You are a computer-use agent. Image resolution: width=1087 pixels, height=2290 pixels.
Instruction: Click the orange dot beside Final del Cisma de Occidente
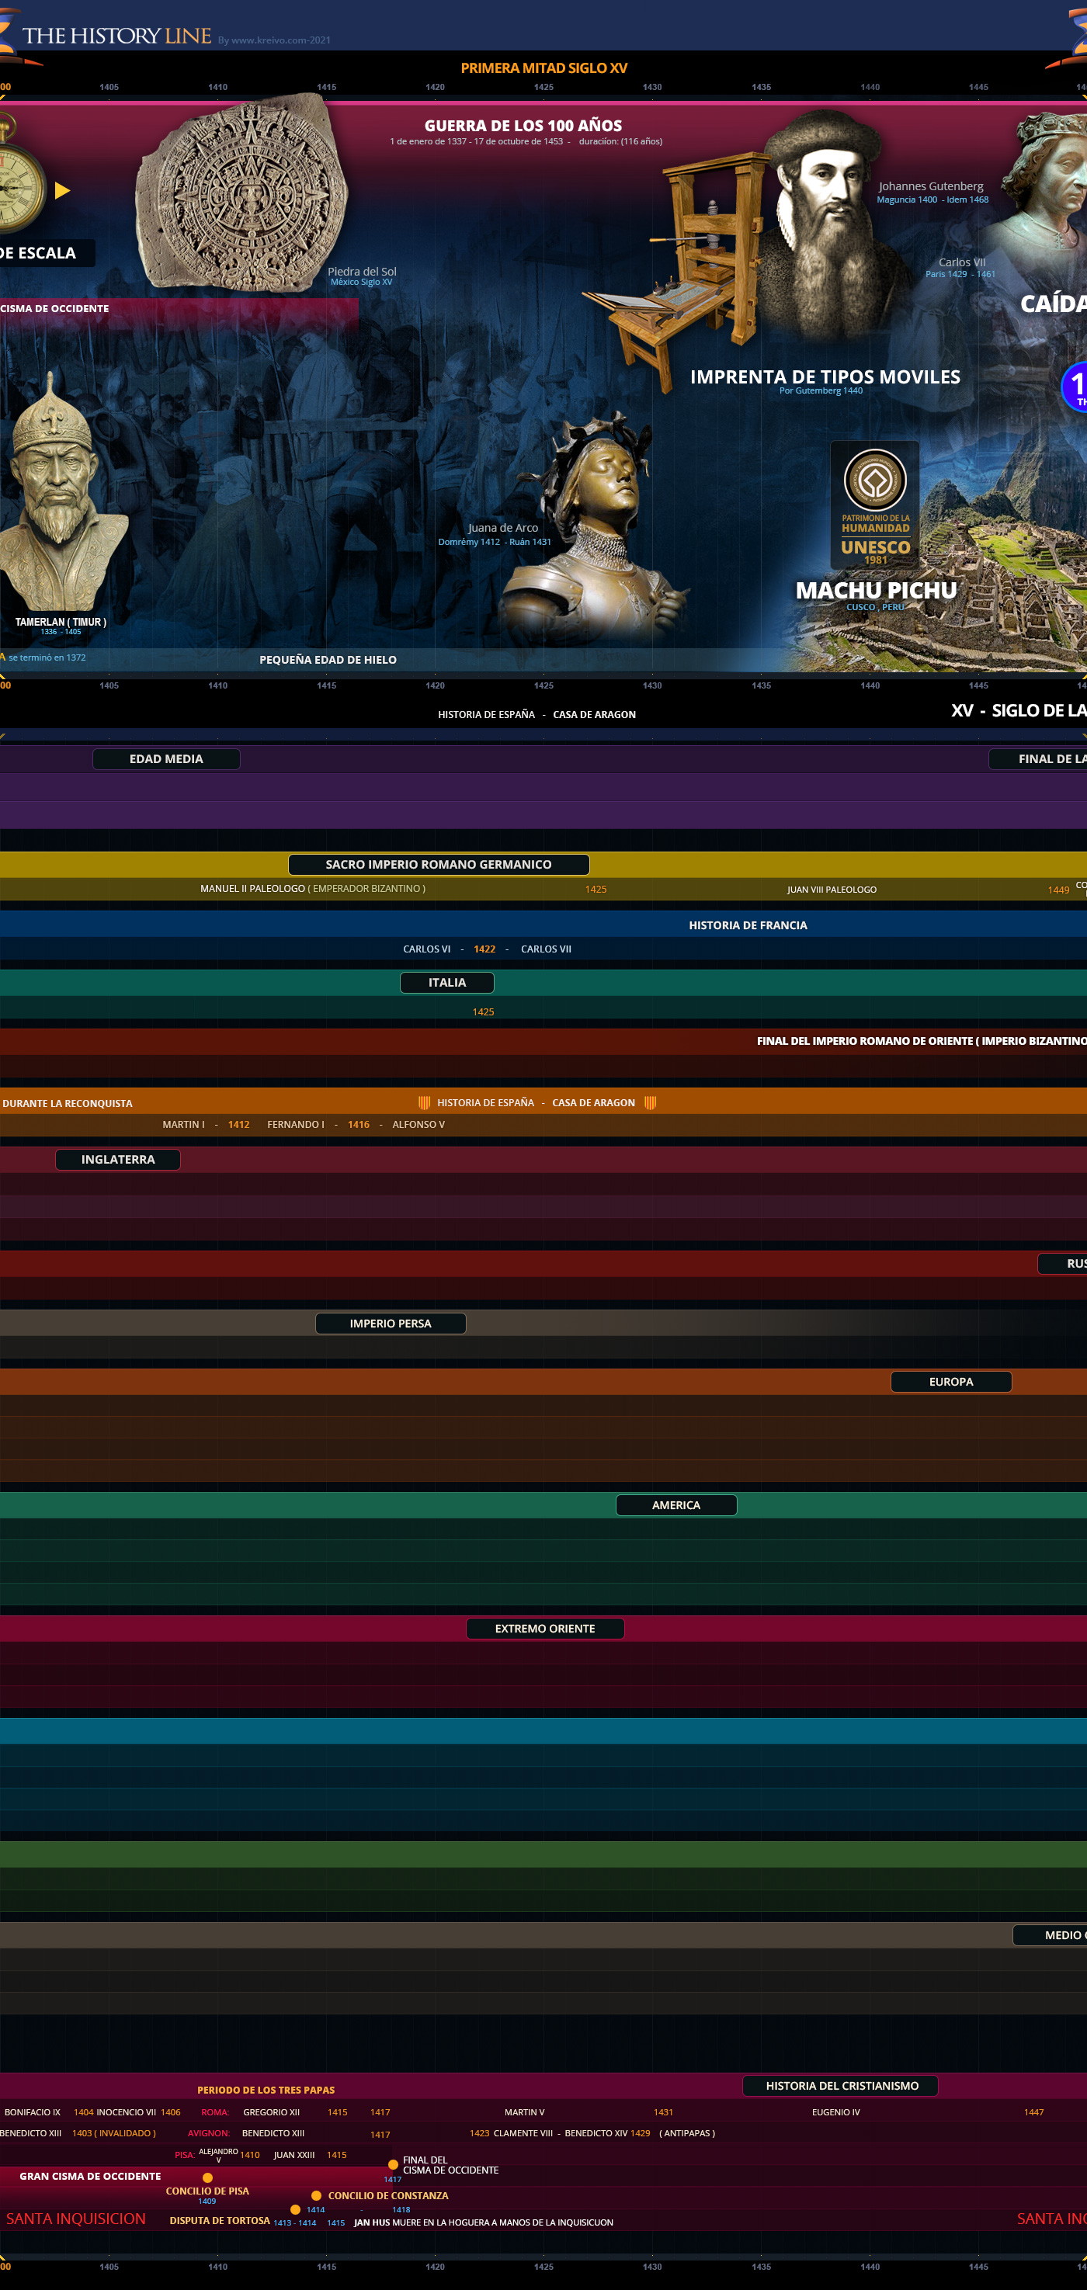pyautogui.click(x=393, y=2165)
